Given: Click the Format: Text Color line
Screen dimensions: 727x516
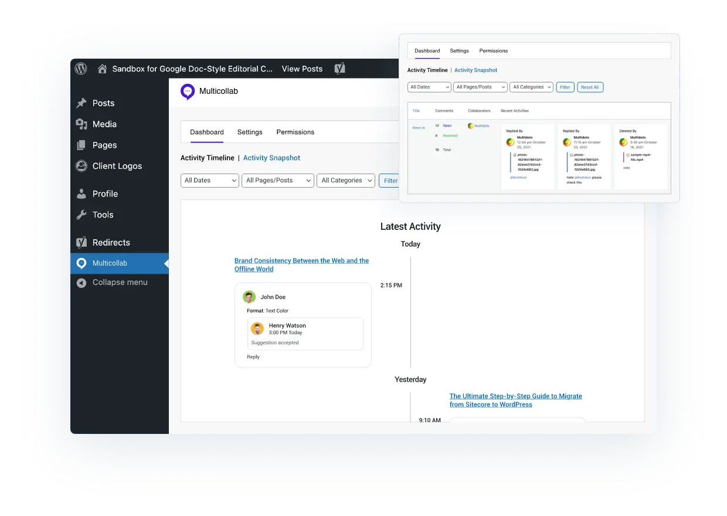Looking at the screenshot, I should pyautogui.click(x=267, y=311).
